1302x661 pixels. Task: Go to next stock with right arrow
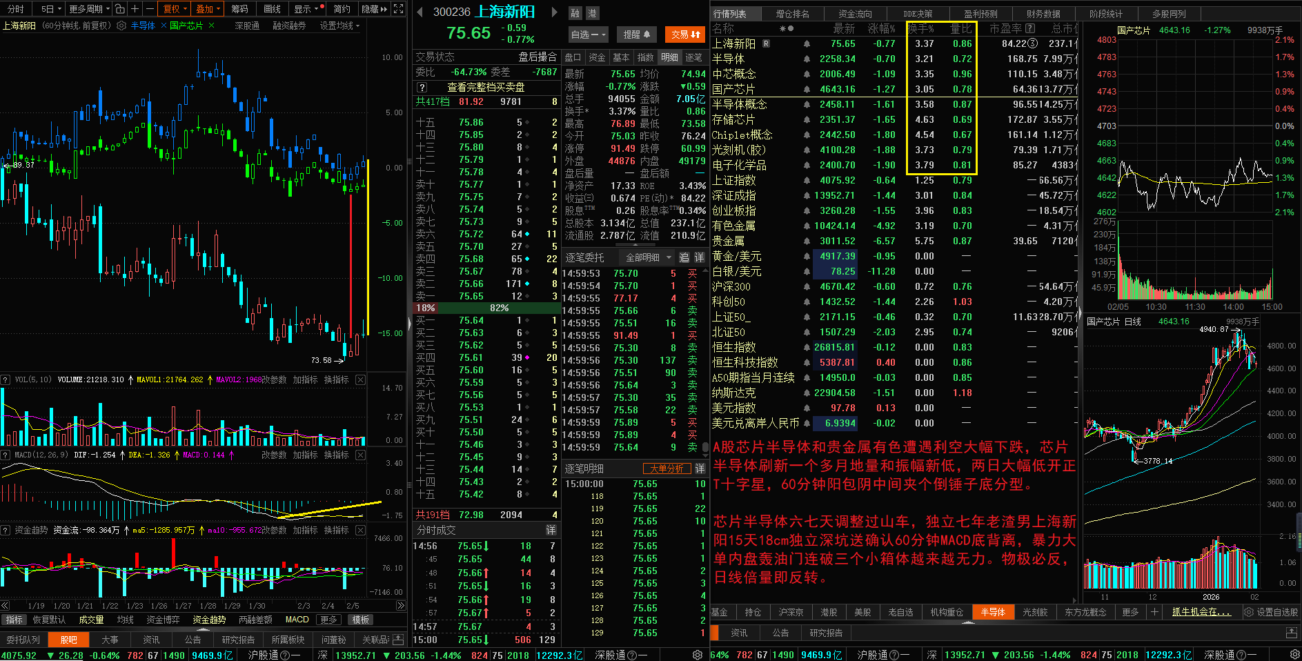[x=554, y=12]
